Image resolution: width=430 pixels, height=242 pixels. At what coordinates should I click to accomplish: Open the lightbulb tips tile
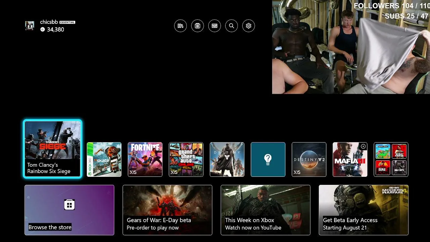(268, 159)
